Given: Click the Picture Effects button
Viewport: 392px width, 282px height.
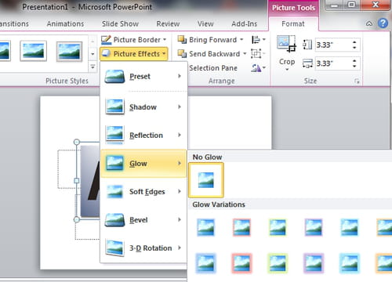Looking at the screenshot, I should point(134,54).
